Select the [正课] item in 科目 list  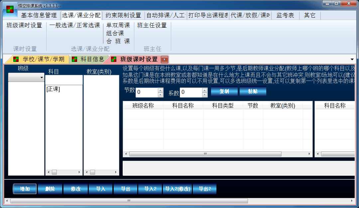pyautogui.click(x=53, y=89)
